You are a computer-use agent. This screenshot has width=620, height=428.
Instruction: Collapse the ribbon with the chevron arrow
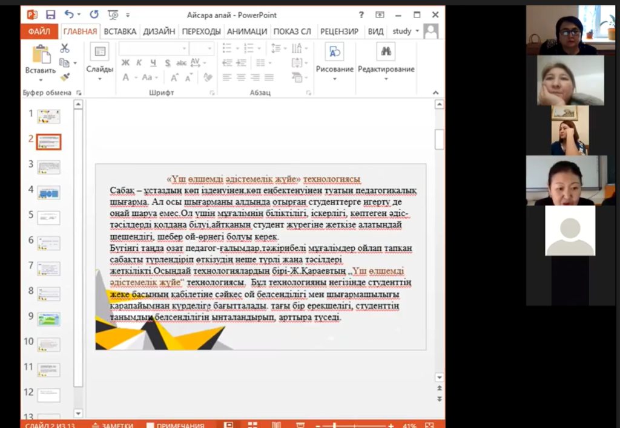[435, 92]
